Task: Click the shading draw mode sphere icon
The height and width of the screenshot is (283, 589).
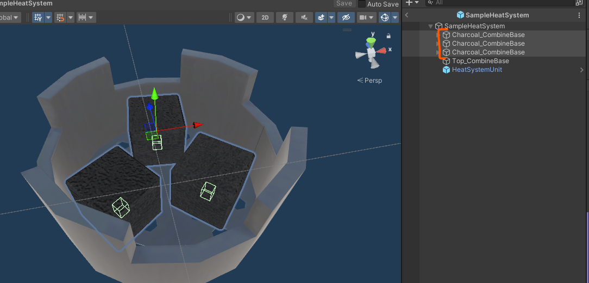Action: 240,17
